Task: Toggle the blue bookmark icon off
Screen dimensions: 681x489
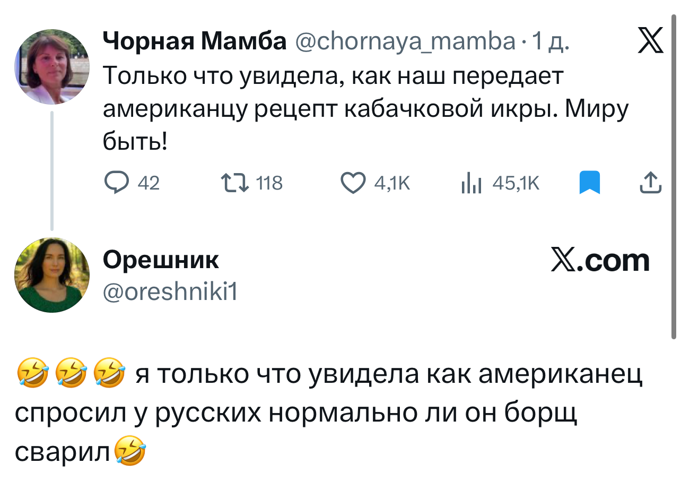Action: [589, 183]
